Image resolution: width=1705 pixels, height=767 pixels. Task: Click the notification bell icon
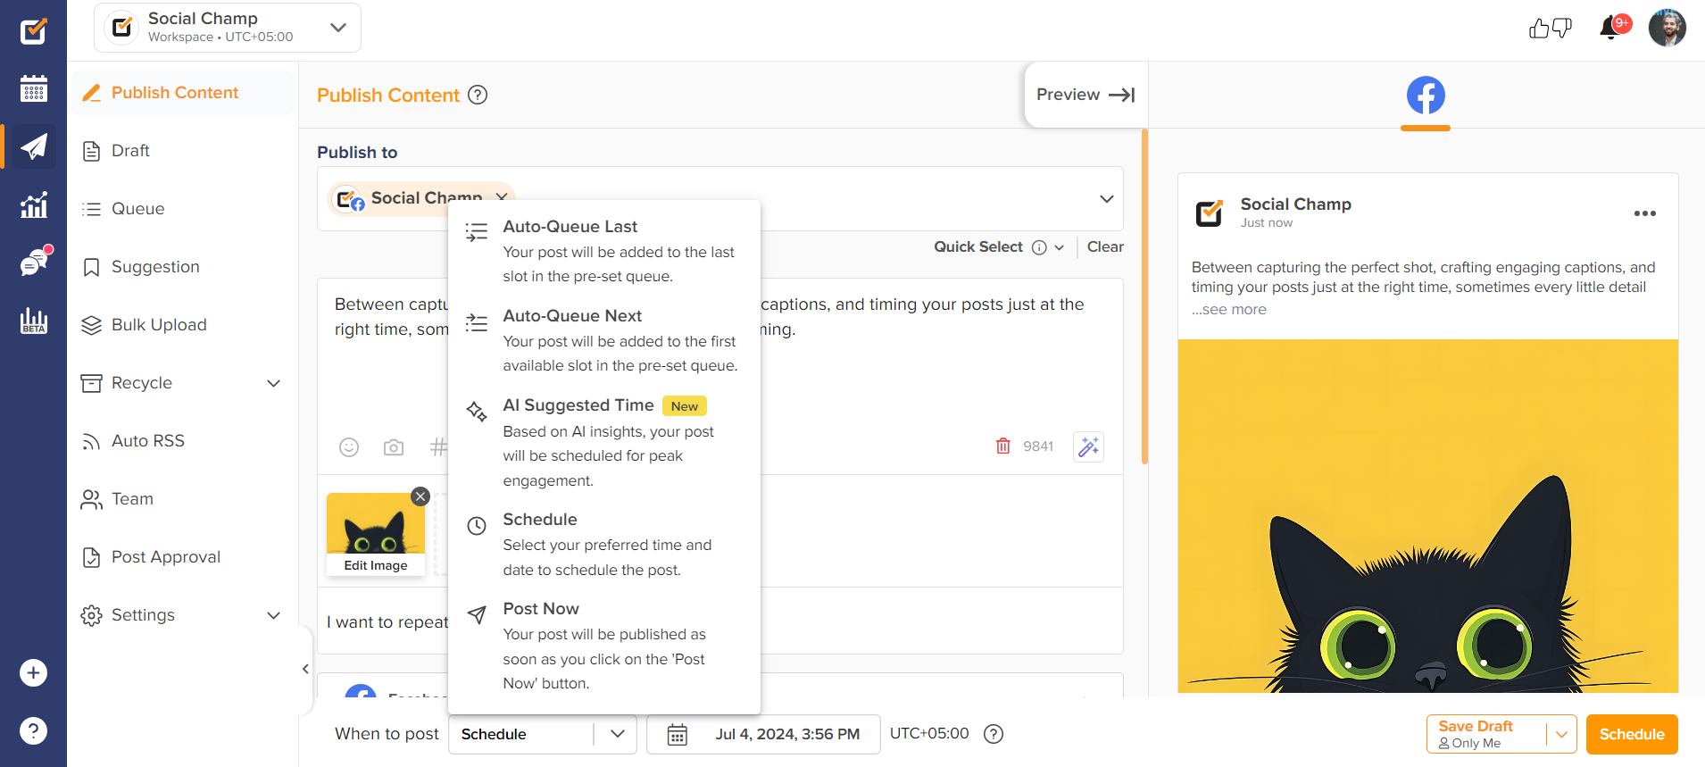click(1609, 29)
